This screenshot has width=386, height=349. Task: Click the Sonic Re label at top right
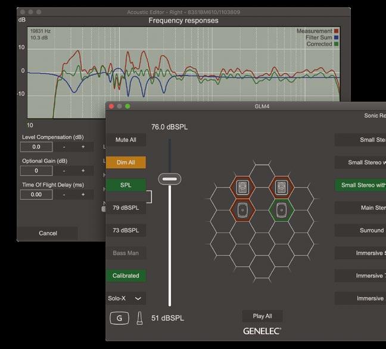coord(375,115)
